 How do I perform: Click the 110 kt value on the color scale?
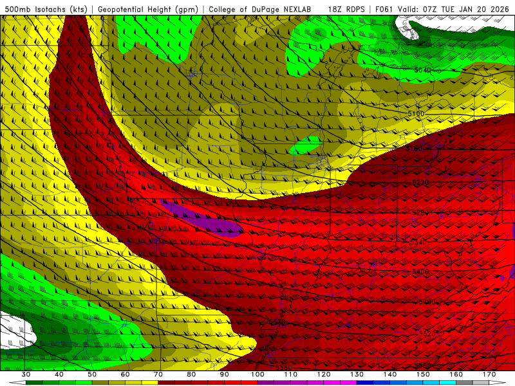click(x=291, y=374)
